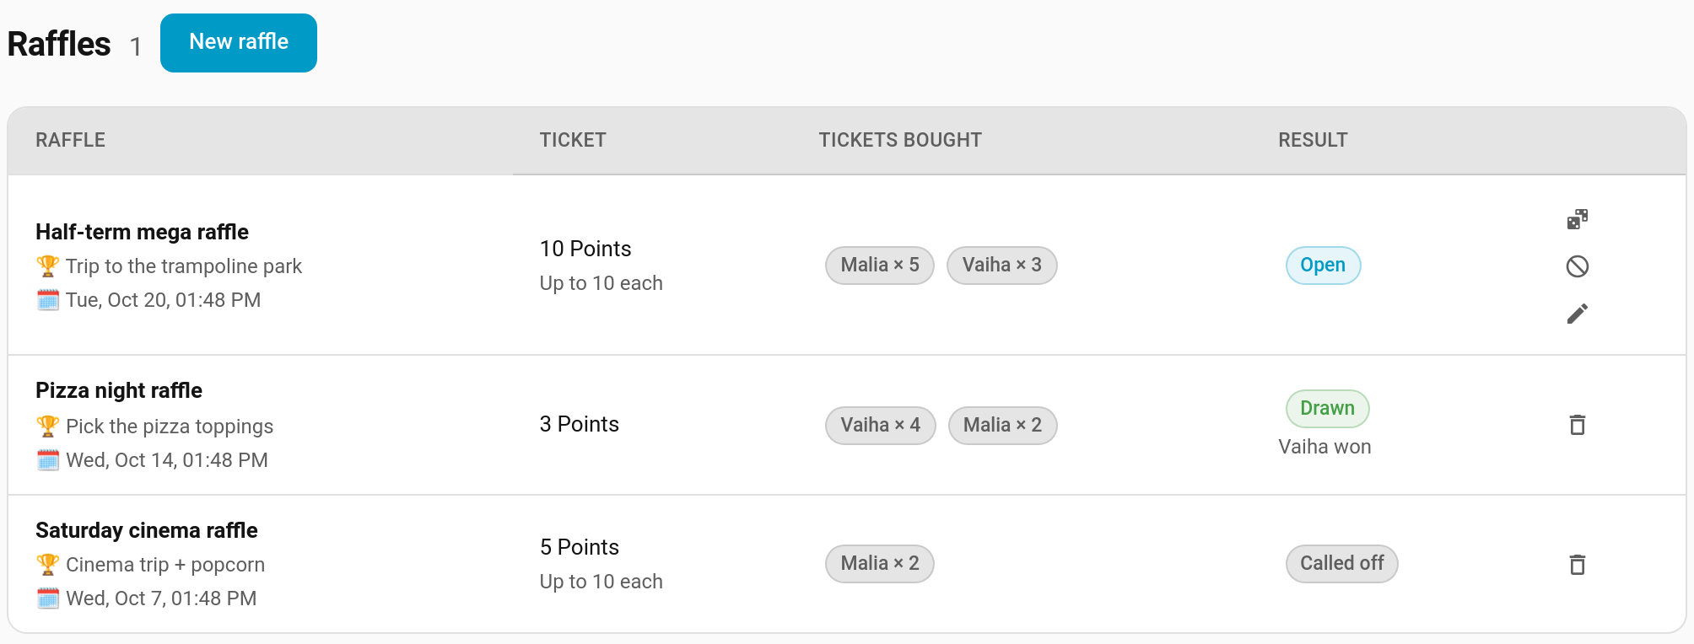Screen dimensions: 1694x644
Task: Click trophy icon beside Cinema trip + popcorn
Action: pos(48,564)
